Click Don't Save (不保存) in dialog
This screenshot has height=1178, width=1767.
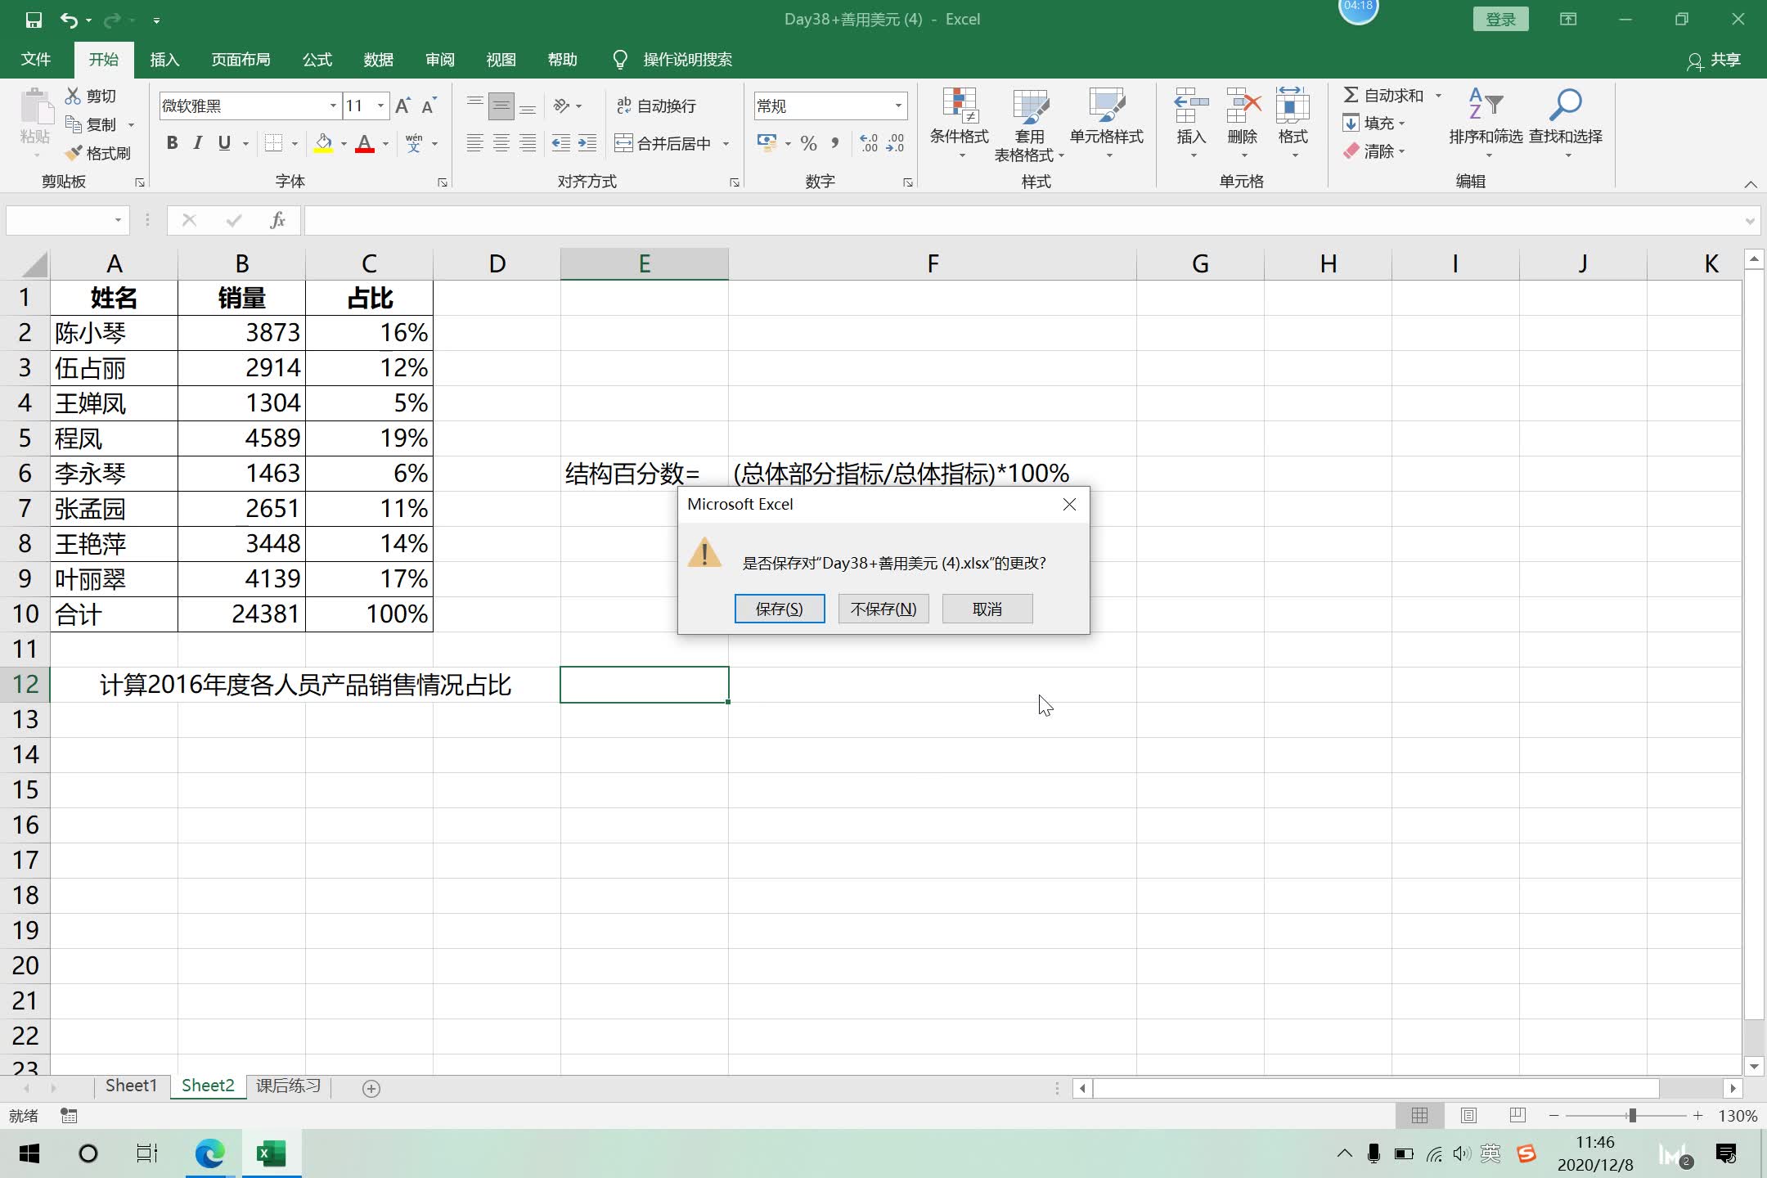pyautogui.click(x=883, y=609)
